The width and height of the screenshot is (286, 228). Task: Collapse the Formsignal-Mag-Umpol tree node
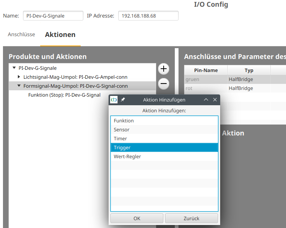pyautogui.click(x=19, y=86)
